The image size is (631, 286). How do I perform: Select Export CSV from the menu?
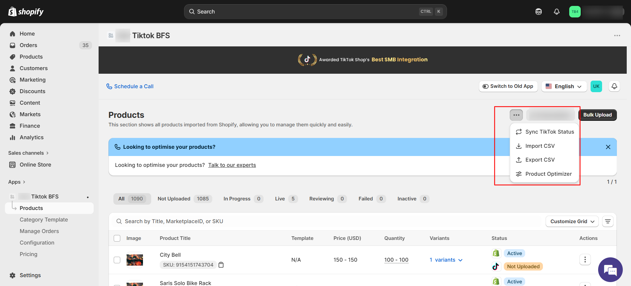pos(540,160)
